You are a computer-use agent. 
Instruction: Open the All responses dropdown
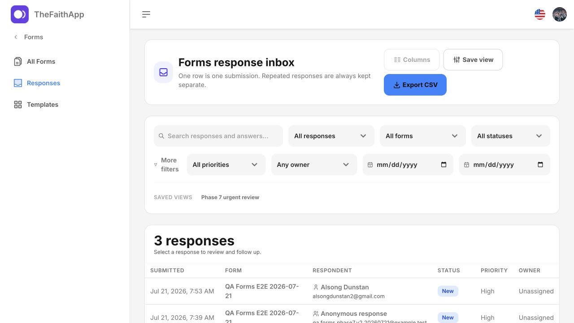tap(331, 136)
